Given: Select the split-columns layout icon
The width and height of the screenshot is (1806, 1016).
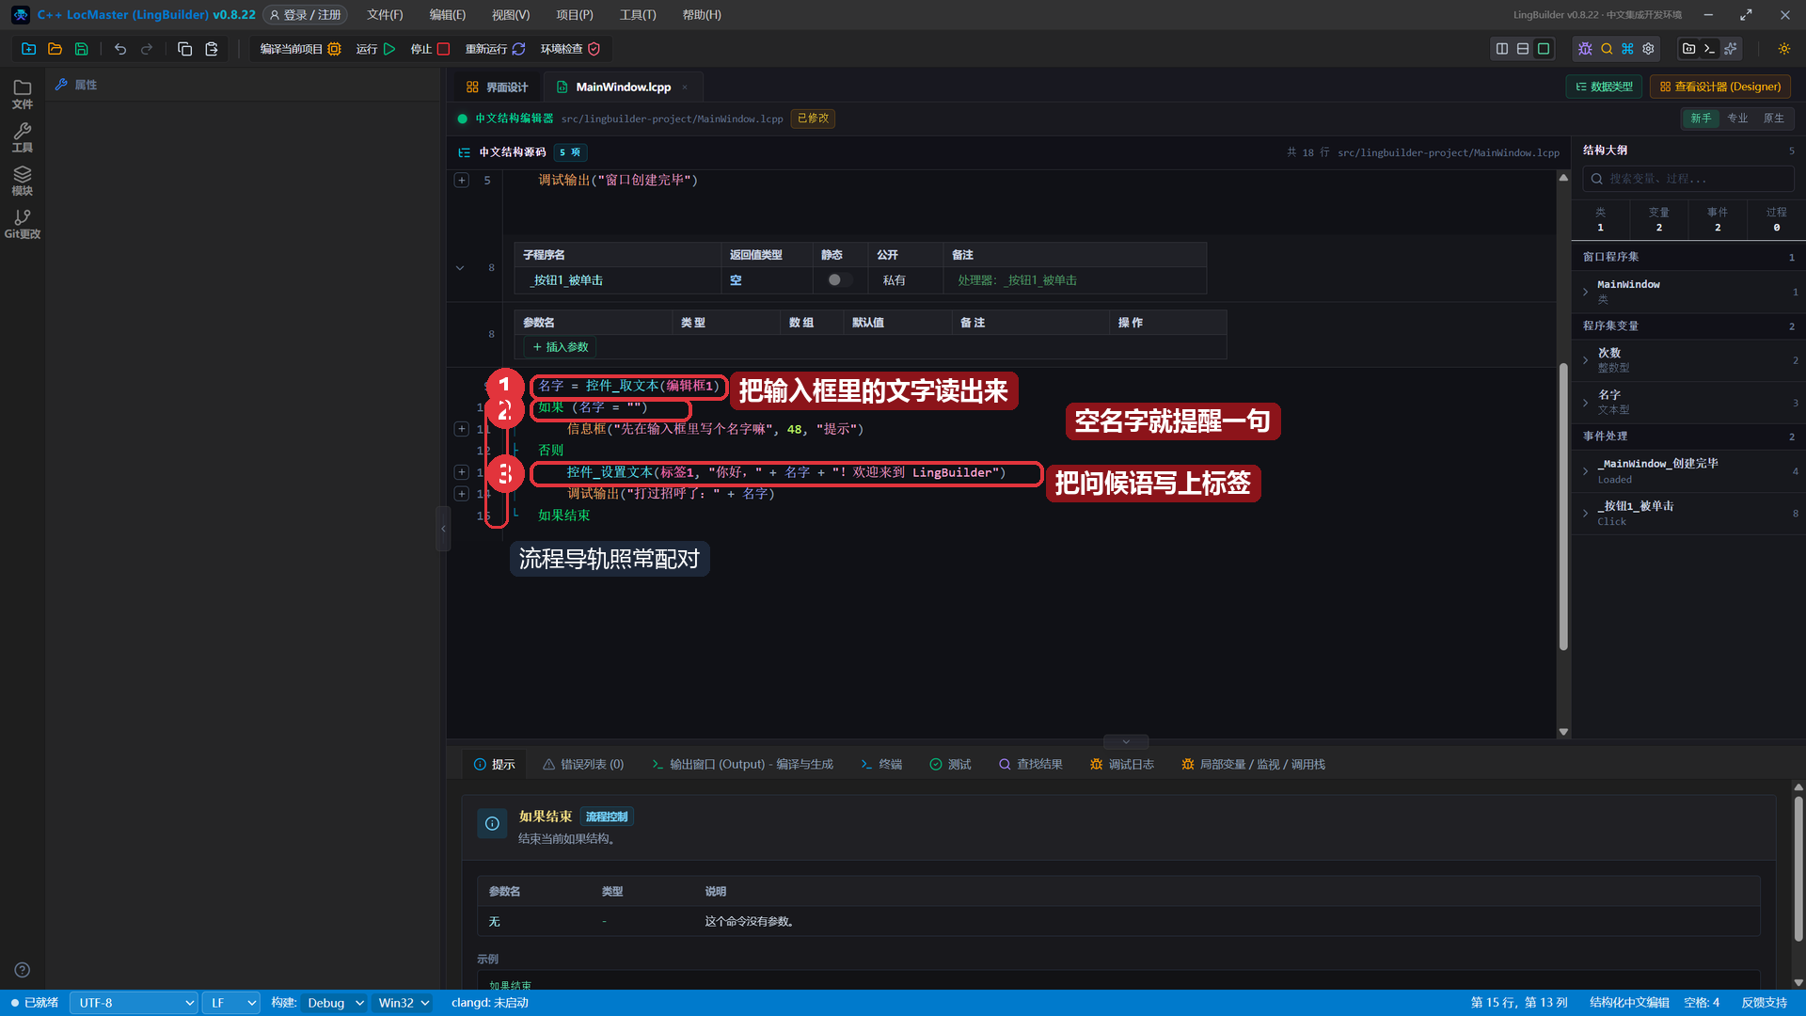Looking at the screenshot, I should click(x=1502, y=49).
